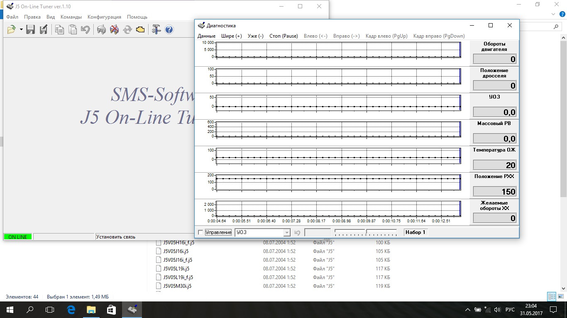Open the Вид menu
Image resolution: width=567 pixels, height=318 pixels.
tap(51, 17)
